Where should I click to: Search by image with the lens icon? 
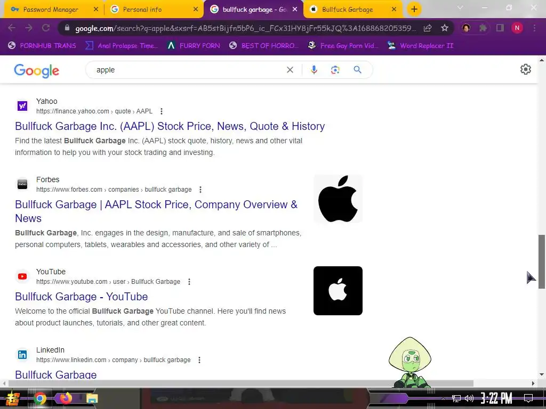[x=335, y=70]
